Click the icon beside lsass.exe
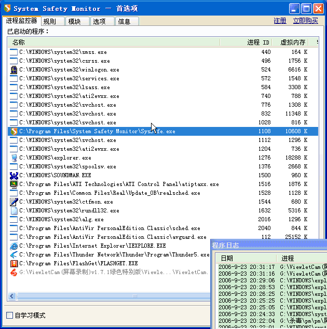This screenshot has width=327, height=329. coord(13,87)
